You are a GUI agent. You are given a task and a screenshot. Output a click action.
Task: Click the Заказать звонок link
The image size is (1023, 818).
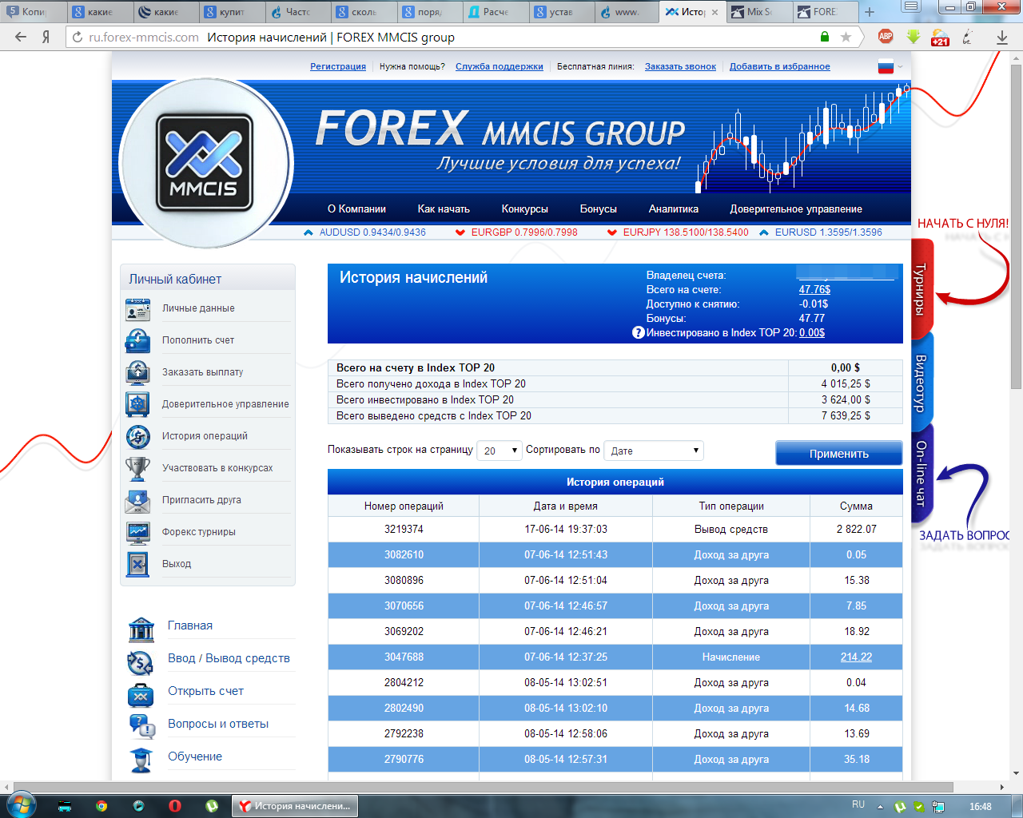680,66
